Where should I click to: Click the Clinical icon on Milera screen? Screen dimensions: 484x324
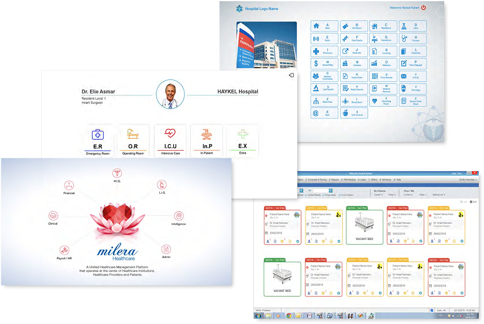53,215
